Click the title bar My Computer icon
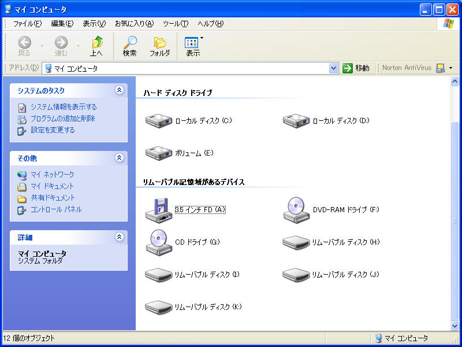Screen dimensions: 462x347 pyautogui.click(x=9, y=9)
